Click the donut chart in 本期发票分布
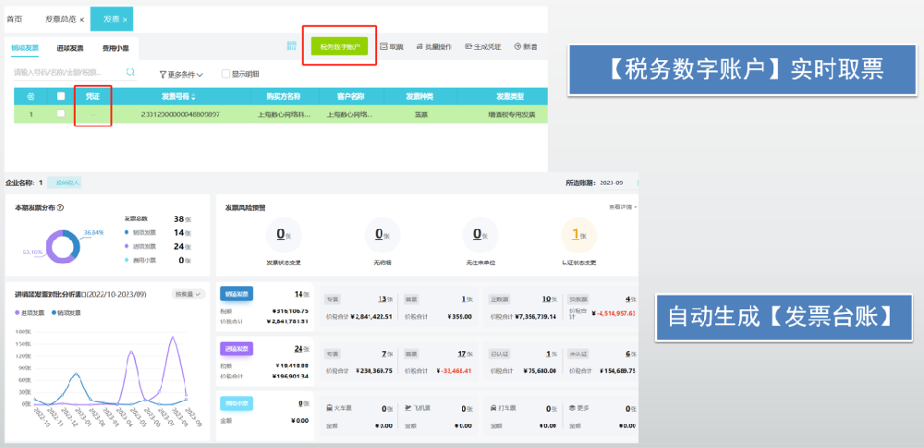Image resolution: width=924 pixels, height=447 pixels. (x=63, y=248)
